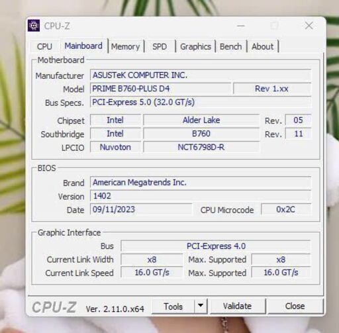Click the CPU-Z app icon in title bar
Image resolution: width=339 pixels, height=333 pixels.
(34, 26)
